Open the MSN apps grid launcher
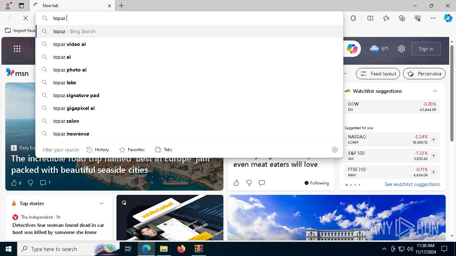Viewport: 456px width, 256px height. coord(17,49)
